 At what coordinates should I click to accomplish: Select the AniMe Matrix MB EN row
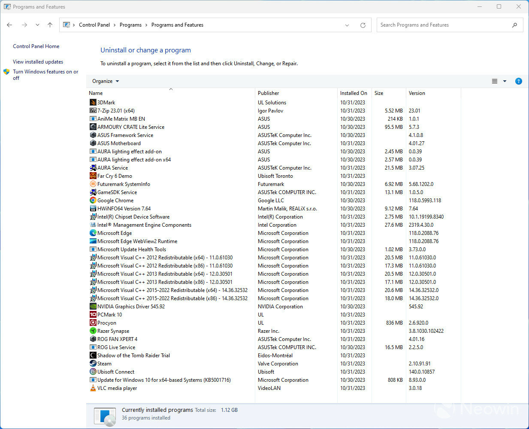click(x=275, y=119)
